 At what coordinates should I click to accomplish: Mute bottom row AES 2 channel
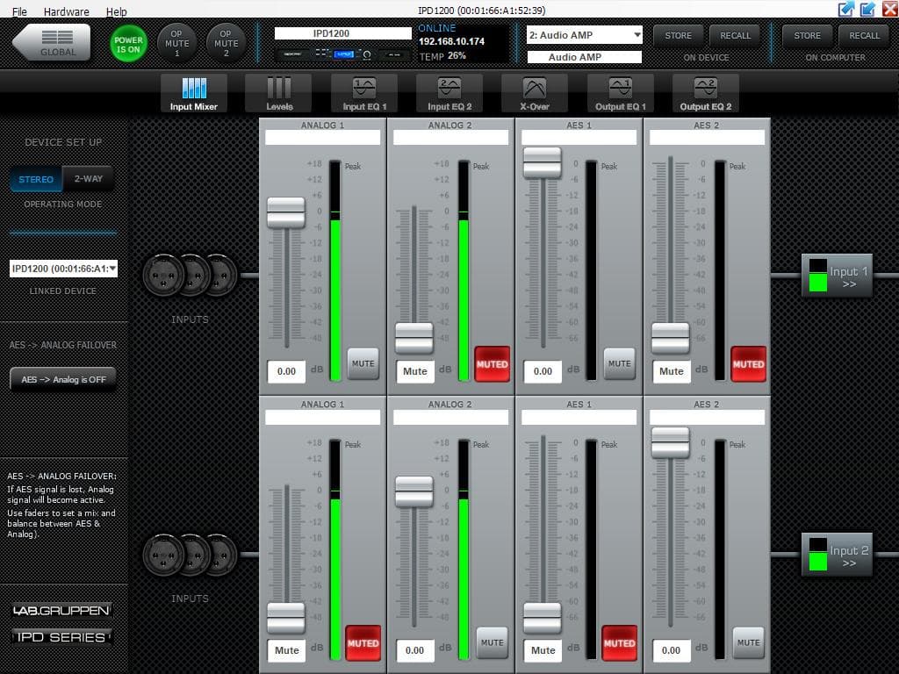point(748,642)
